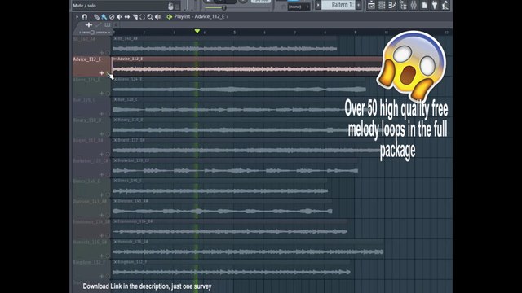Toggle mute LED on the Binary_110 track
This screenshot has height=293, width=522.
[x=108, y=133]
